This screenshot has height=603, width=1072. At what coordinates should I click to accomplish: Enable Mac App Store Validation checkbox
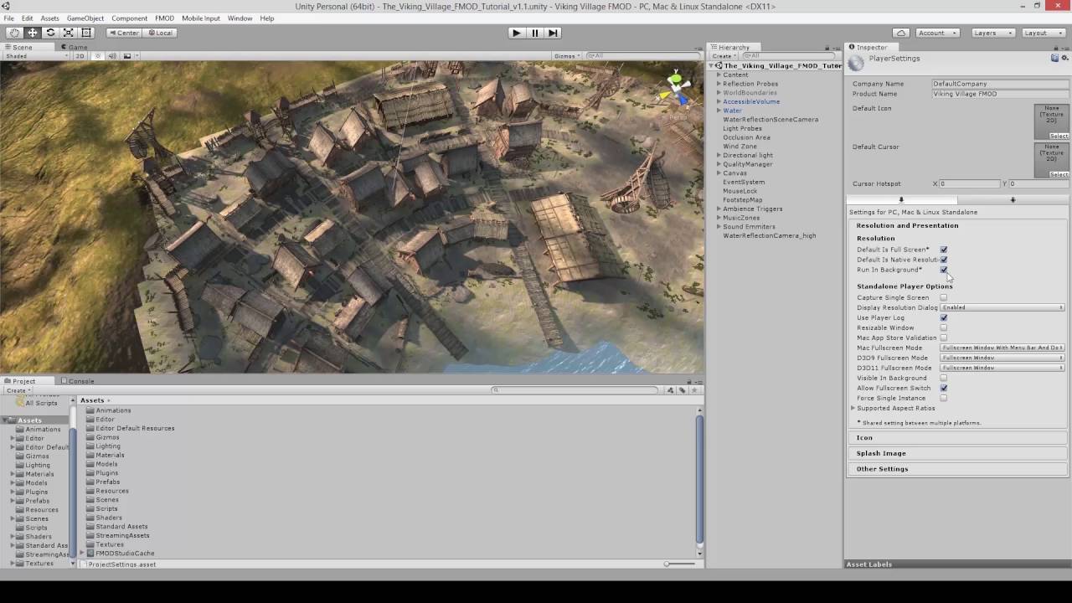click(944, 338)
